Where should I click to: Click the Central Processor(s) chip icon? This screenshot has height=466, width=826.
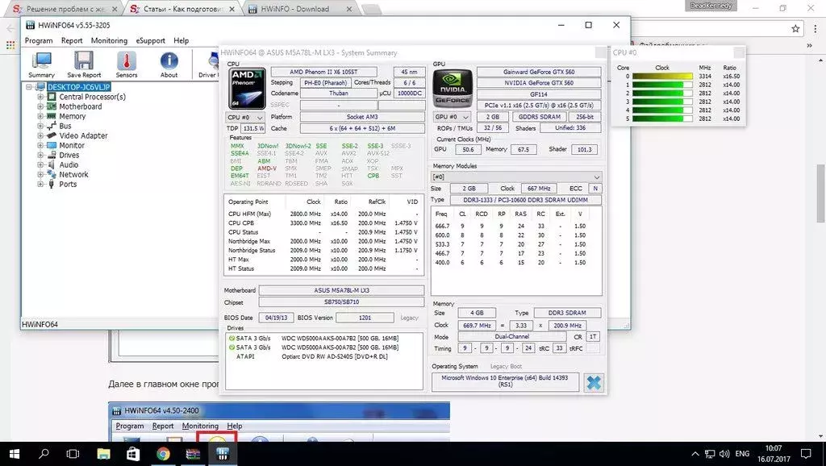pyautogui.click(x=52, y=97)
